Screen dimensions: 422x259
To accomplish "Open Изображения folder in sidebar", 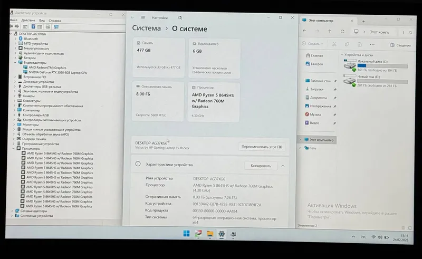I will pos(318,106).
